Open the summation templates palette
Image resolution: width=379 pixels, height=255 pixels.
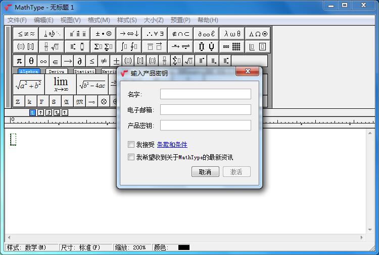(104, 46)
